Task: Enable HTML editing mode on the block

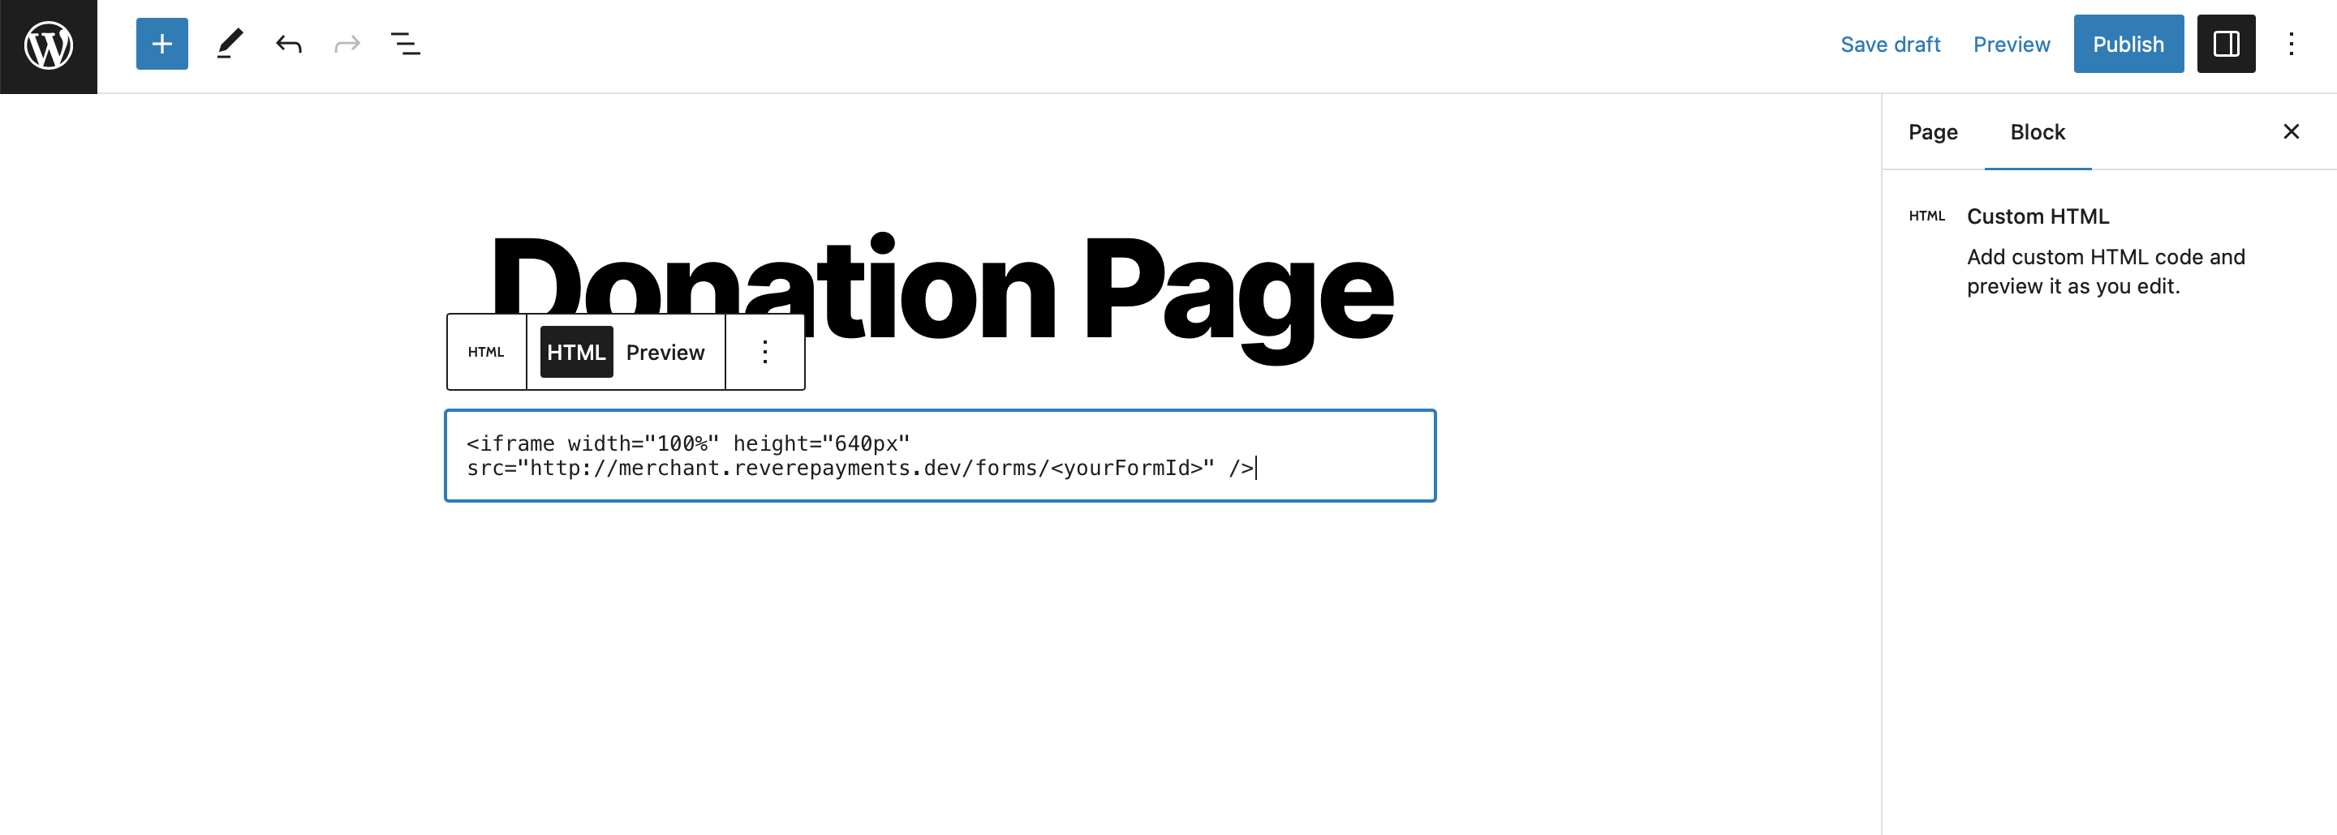Action: [x=575, y=352]
